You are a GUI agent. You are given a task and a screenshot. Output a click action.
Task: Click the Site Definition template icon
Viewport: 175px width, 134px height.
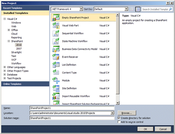(x=56, y=88)
